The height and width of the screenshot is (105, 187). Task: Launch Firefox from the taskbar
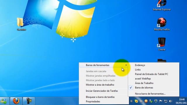16,101
